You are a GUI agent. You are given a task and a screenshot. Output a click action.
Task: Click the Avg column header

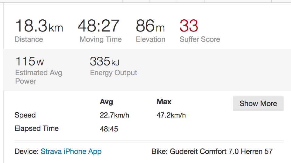(106, 102)
